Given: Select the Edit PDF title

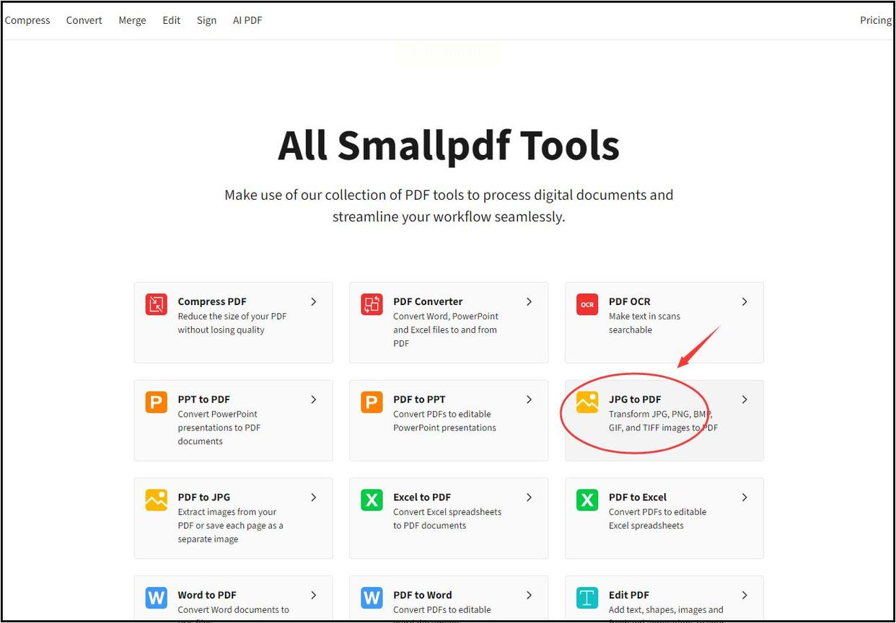Looking at the screenshot, I should (x=629, y=595).
